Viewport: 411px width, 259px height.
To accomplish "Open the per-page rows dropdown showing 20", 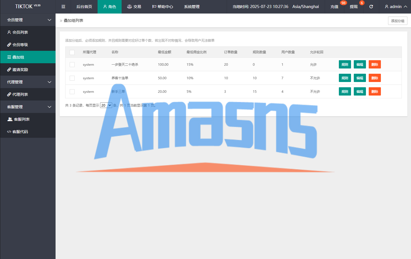I will click(106, 105).
